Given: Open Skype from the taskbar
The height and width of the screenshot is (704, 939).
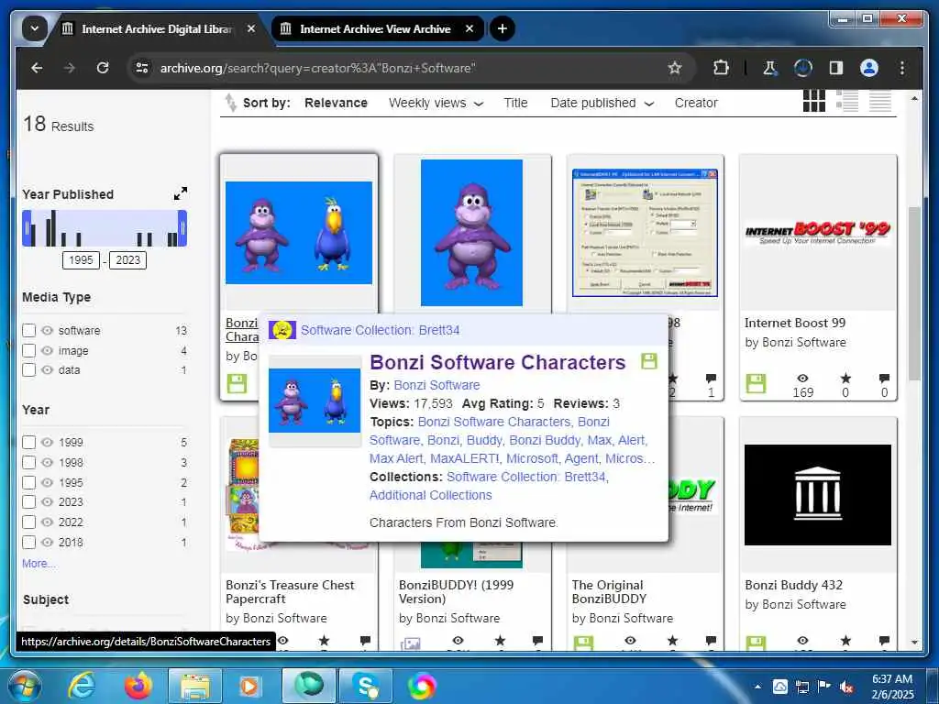Looking at the screenshot, I should click(x=365, y=686).
